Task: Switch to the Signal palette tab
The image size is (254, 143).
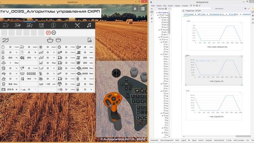Action: click(194, 140)
